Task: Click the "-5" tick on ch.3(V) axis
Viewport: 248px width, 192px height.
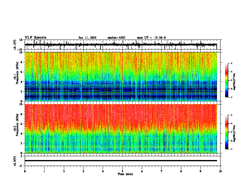Action: click(21, 166)
